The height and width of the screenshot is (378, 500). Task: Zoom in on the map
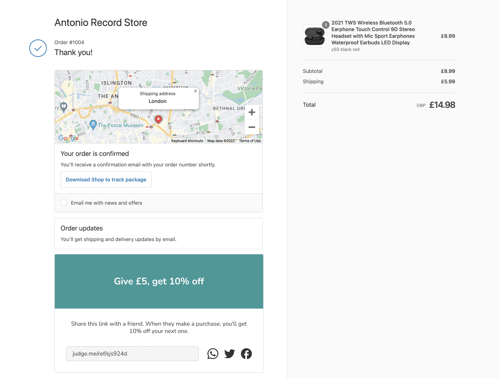pos(252,112)
